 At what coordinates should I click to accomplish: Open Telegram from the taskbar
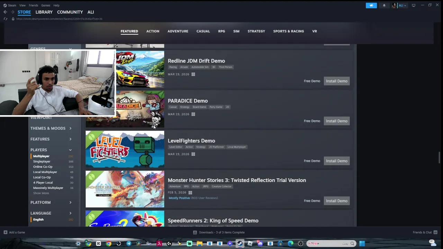[129, 243]
